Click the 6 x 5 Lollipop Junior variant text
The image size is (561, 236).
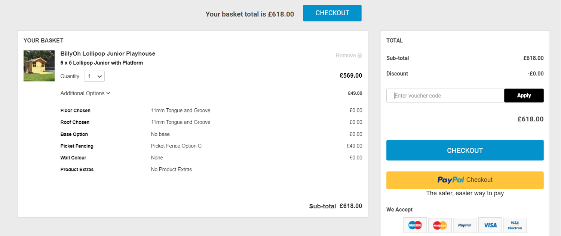pyautogui.click(x=102, y=63)
